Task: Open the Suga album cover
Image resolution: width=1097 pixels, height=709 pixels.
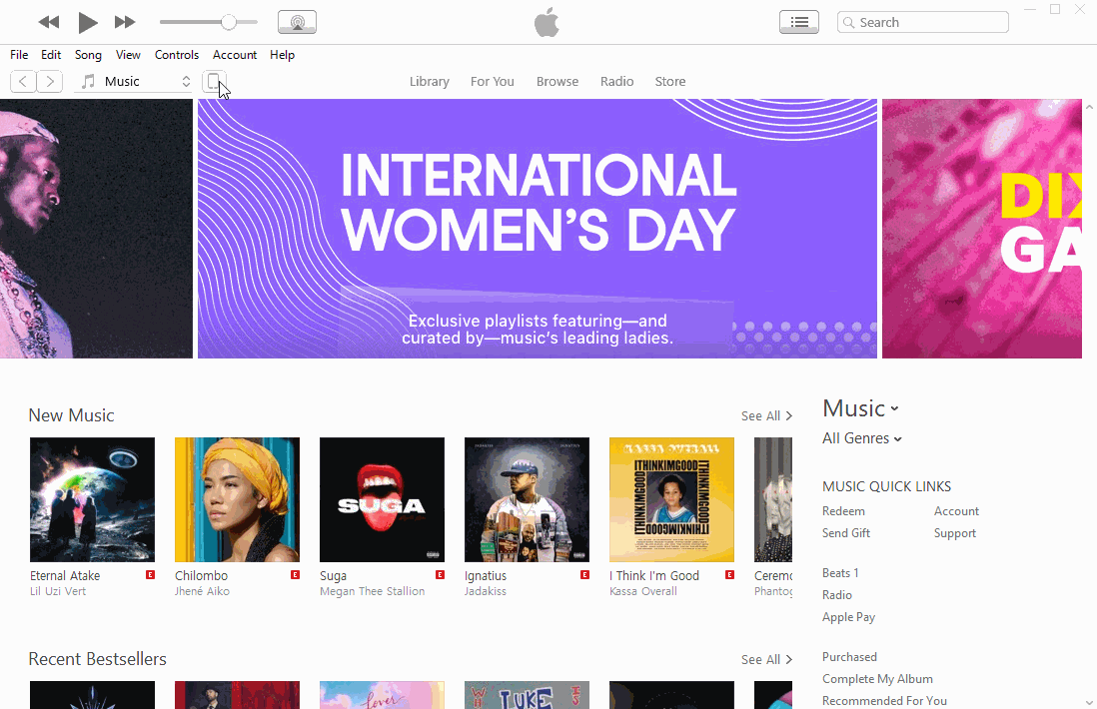Action: tap(382, 500)
